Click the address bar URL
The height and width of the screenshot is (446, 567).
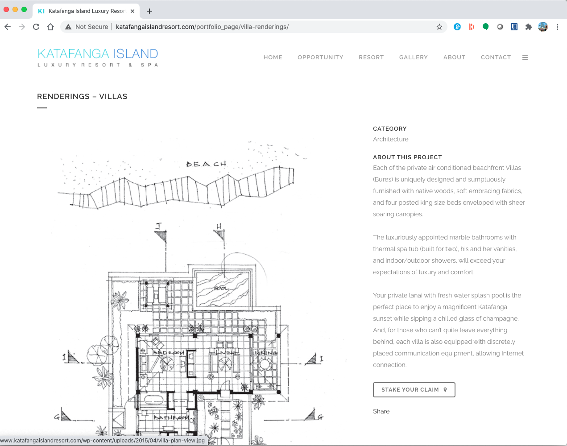click(202, 27)
